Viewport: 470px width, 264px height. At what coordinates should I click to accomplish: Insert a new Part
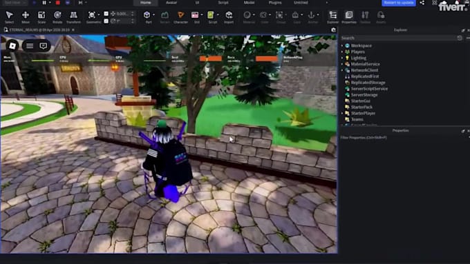147,17
